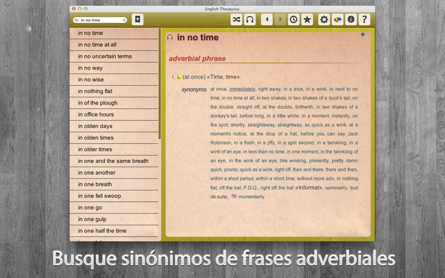Image resolution: width=445 pixels, height=278 pixels.
Task: Click the colorful theme fan icon
Action: 338,19
